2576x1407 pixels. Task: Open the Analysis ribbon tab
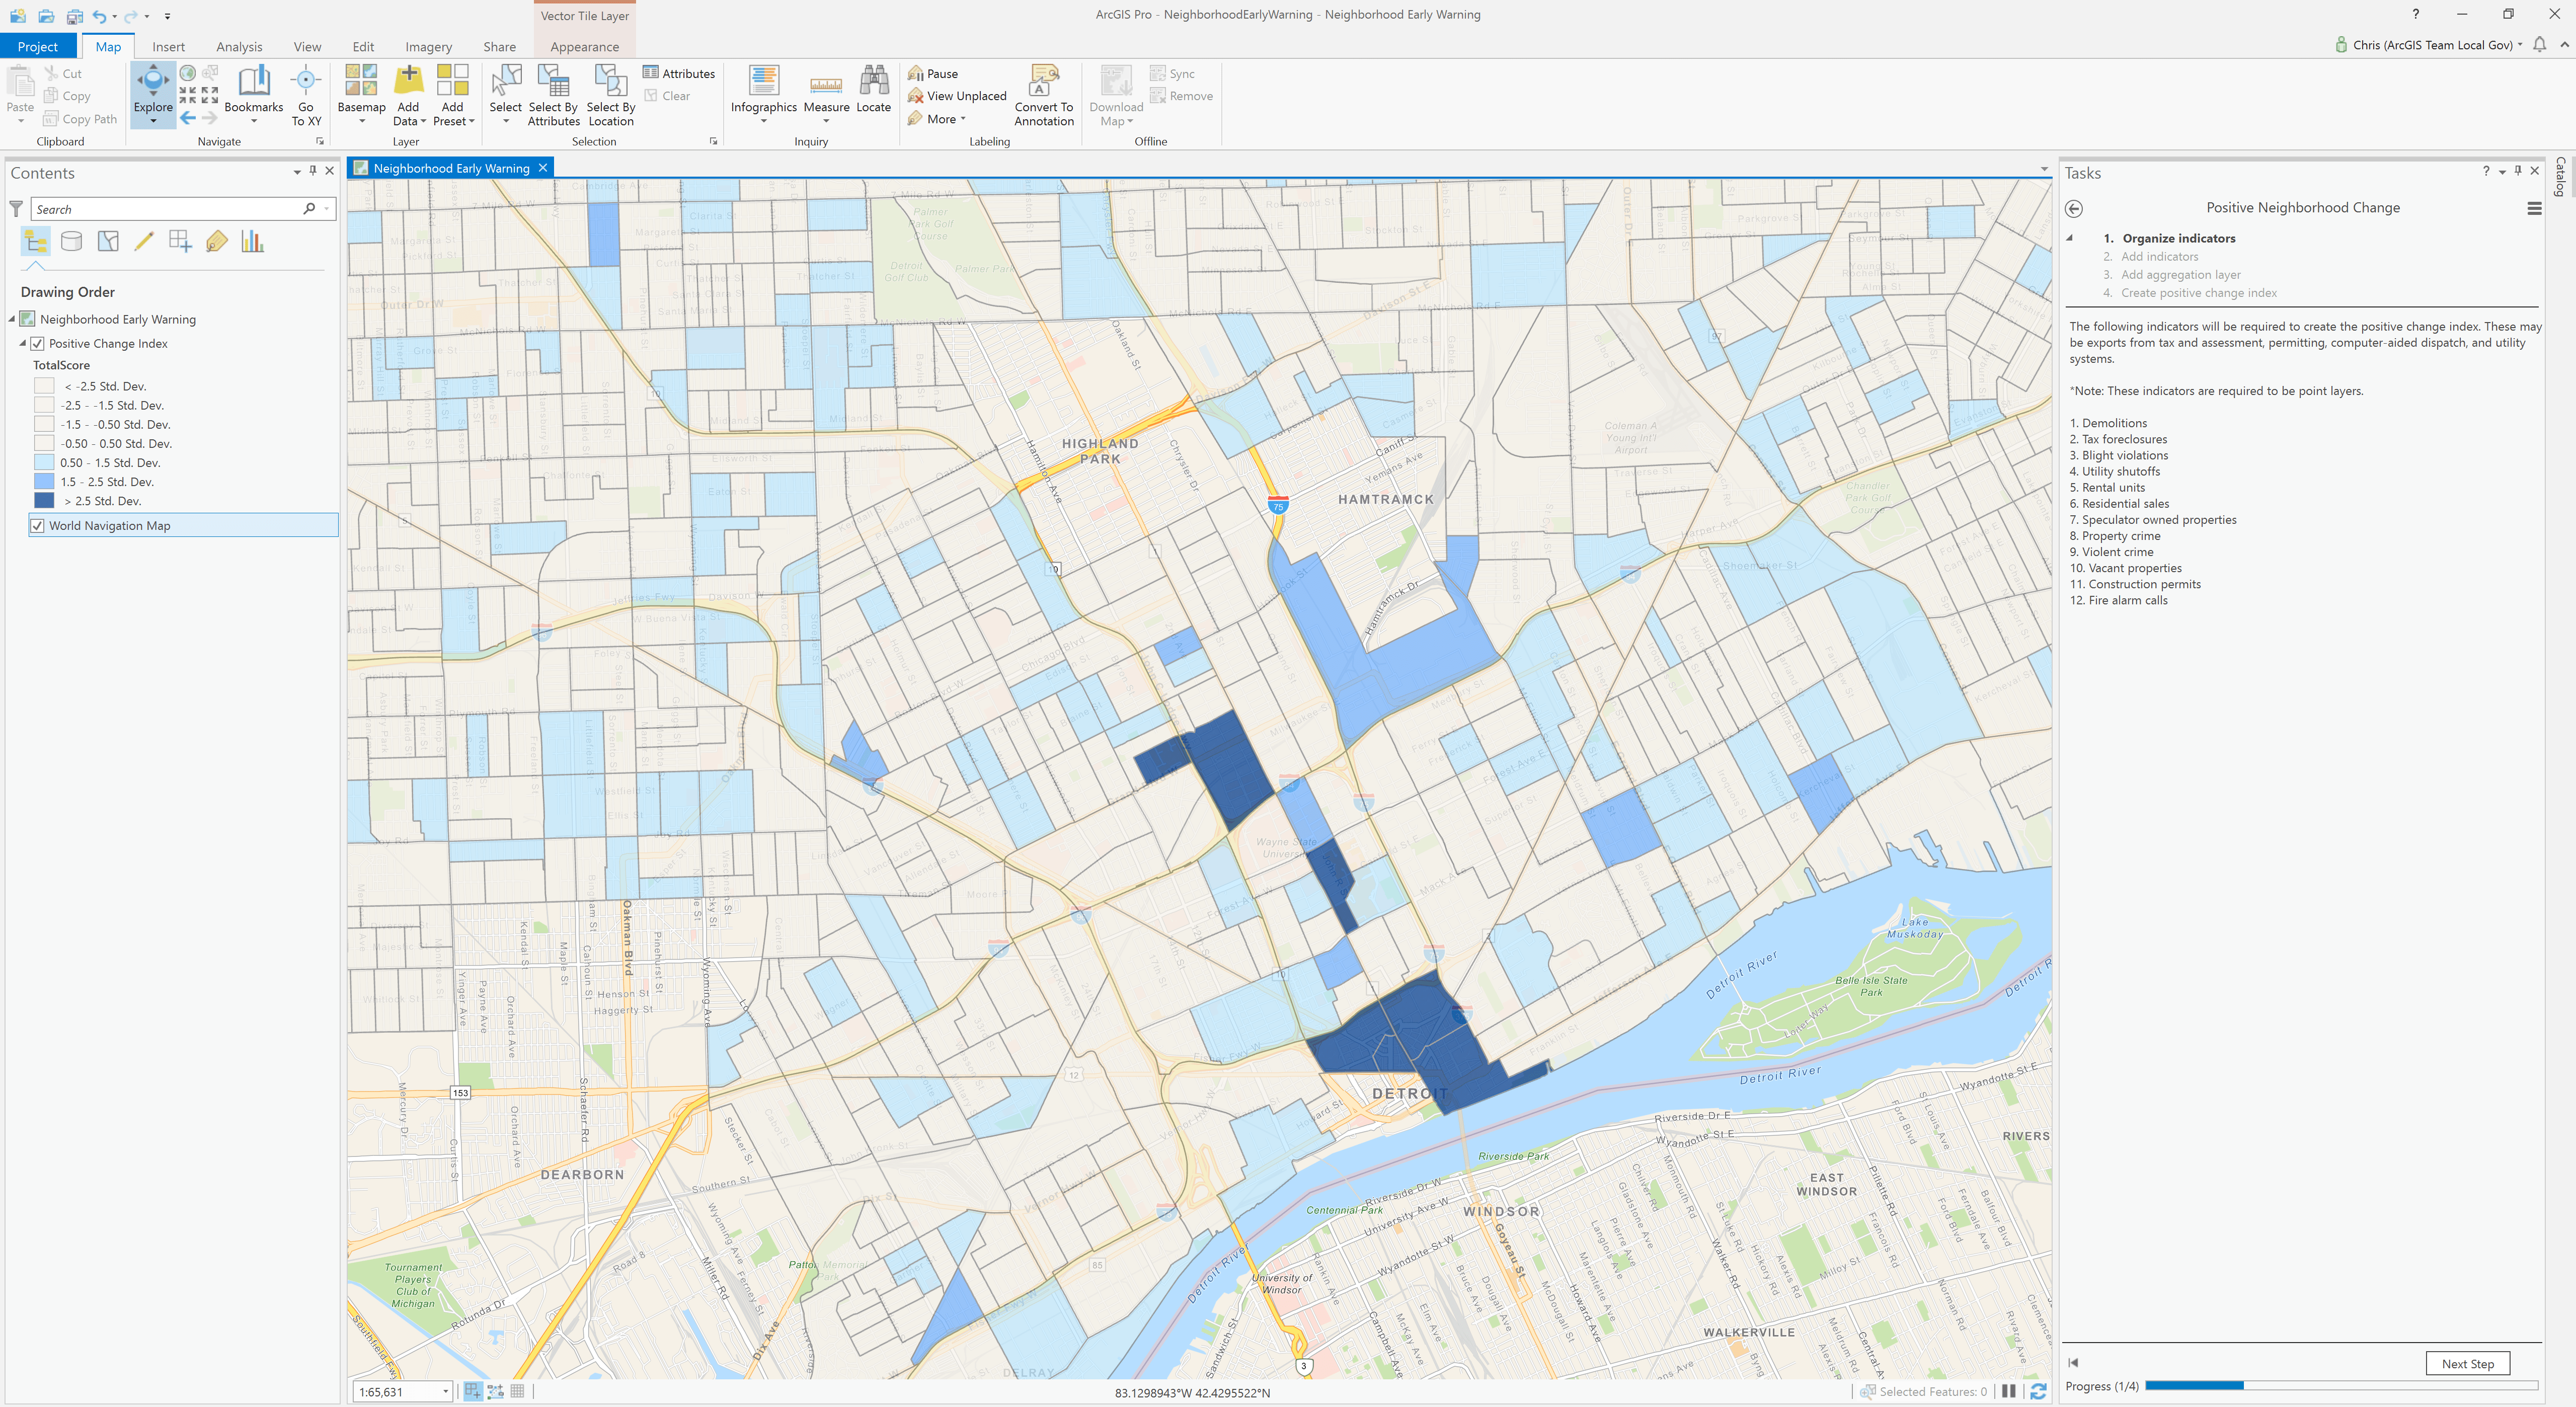(x=239, y=46)
